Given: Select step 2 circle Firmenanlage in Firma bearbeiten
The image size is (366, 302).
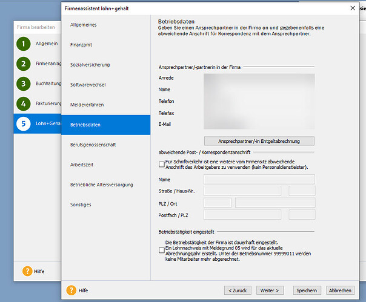Looking at the screenshot, I should click(x=24, y=64).
